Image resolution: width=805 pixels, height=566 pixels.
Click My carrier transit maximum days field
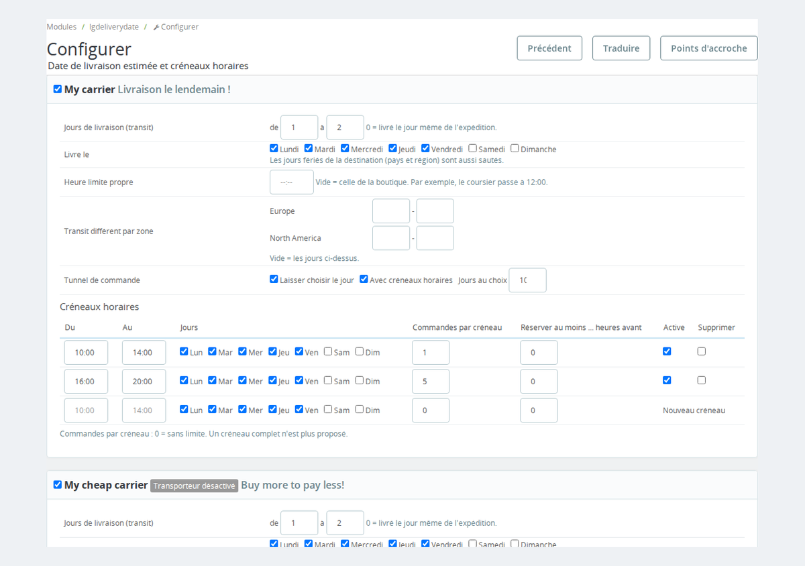point(345,127)
